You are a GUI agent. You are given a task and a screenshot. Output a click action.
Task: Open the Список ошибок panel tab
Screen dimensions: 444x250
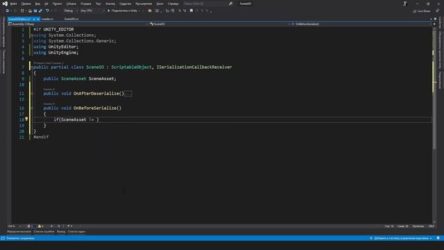pos(44,231)
